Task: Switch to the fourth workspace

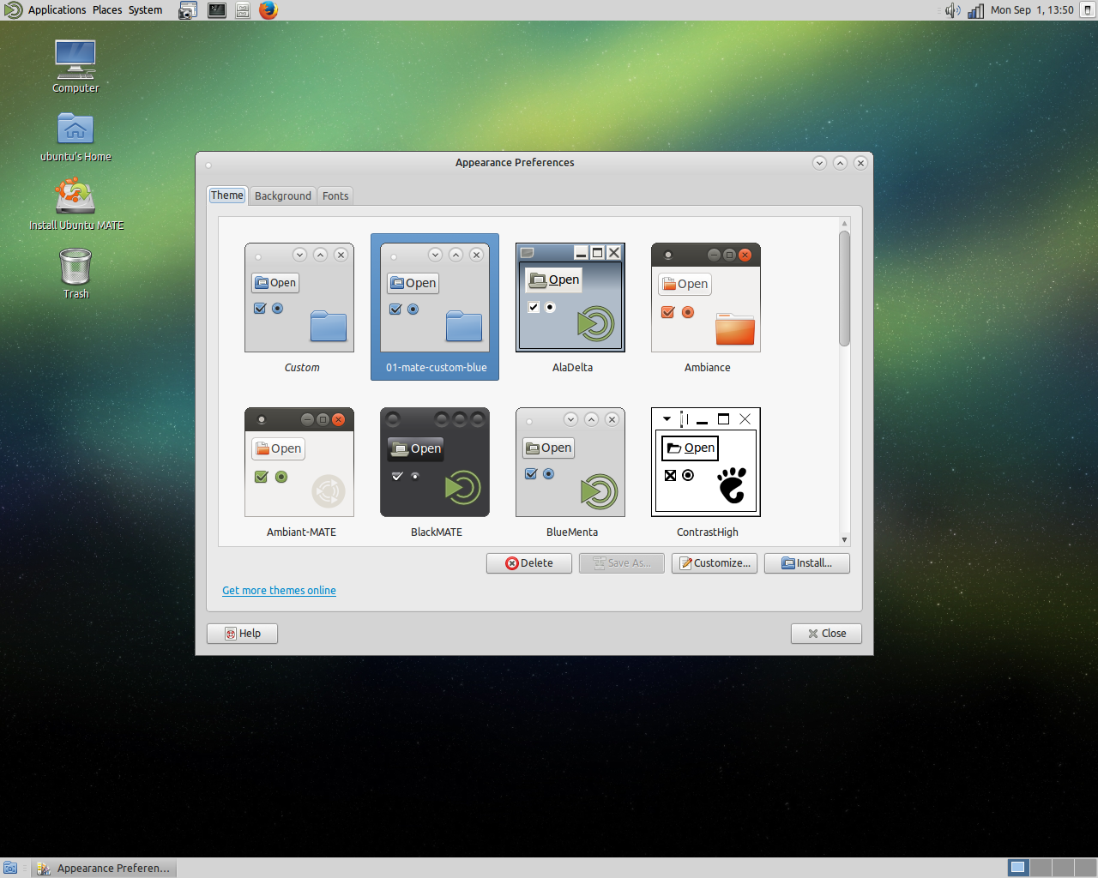Action: [x=1085, y=868]
